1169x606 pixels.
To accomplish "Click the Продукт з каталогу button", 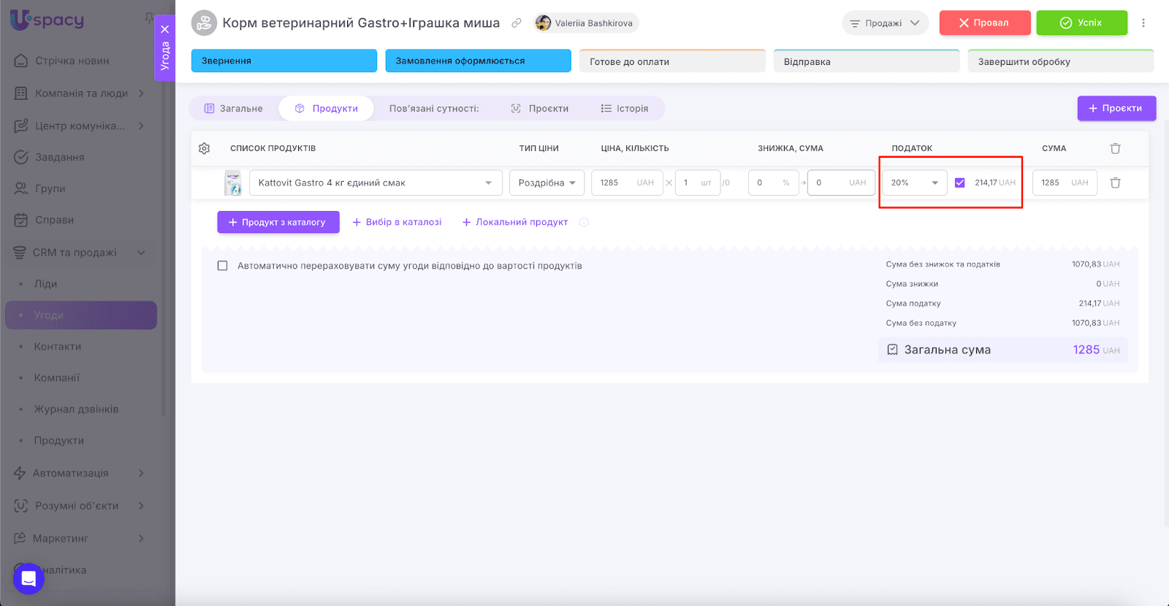I will 278,223.
